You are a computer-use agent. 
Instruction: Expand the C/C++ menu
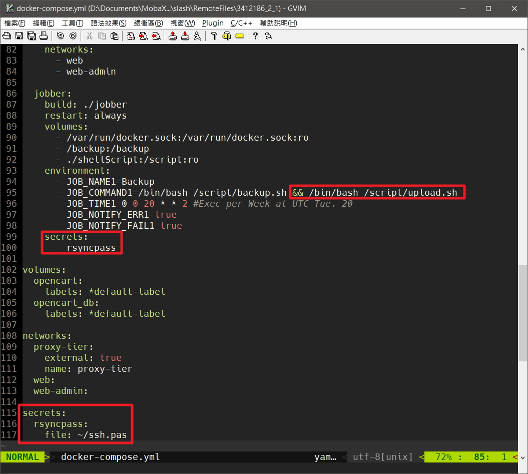click(x=242, y=23)
